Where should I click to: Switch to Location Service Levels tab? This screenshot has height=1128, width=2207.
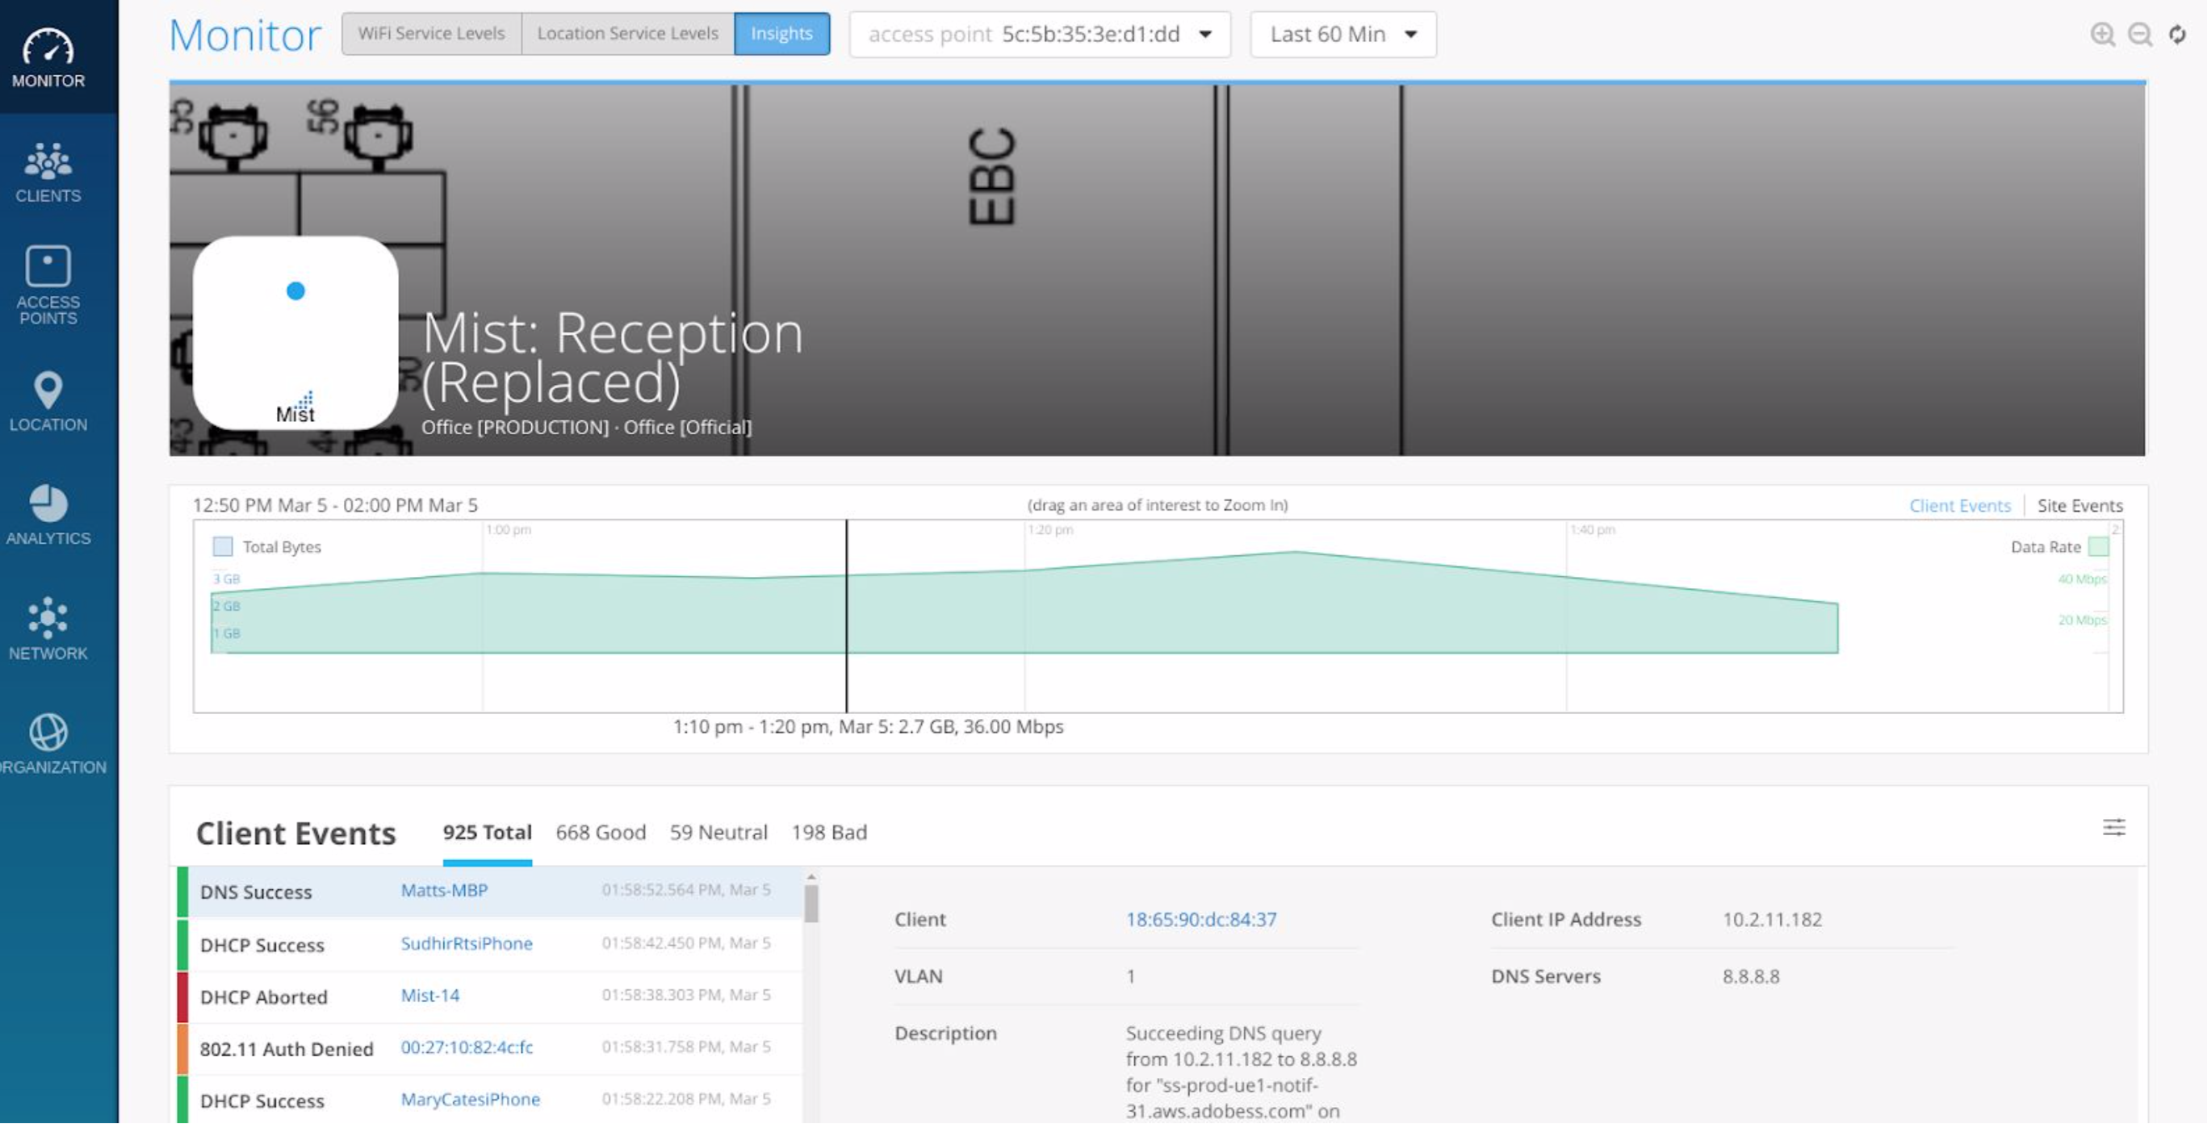[627, 34]
